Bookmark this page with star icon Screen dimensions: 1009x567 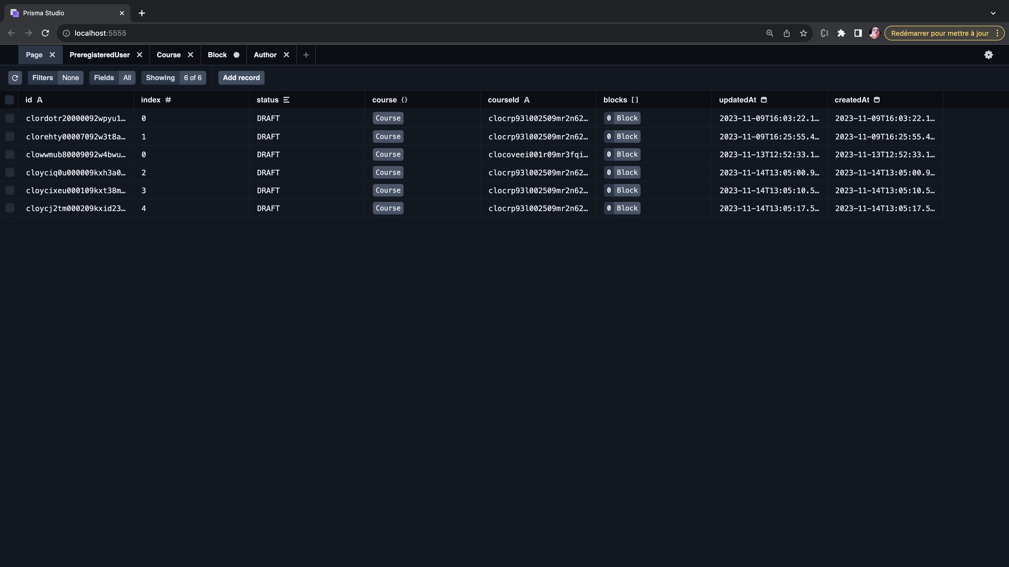803,33
